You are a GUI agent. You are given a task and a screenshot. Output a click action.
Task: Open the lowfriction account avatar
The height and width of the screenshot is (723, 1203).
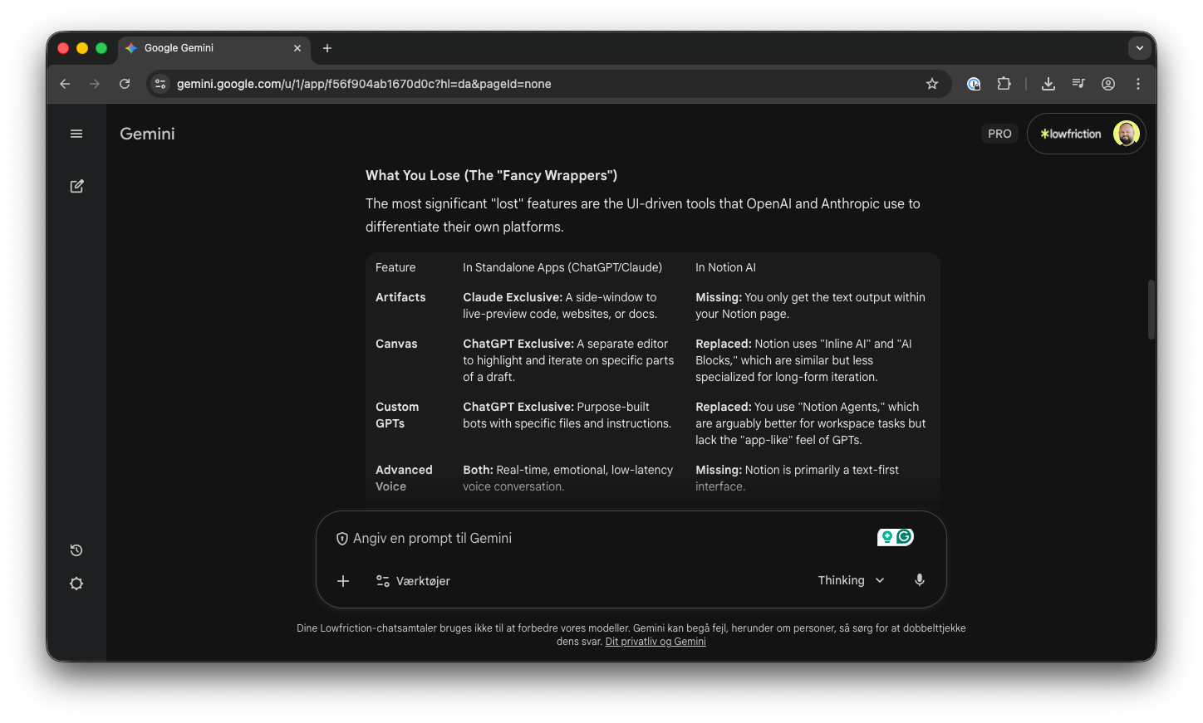coord(1126,134)
